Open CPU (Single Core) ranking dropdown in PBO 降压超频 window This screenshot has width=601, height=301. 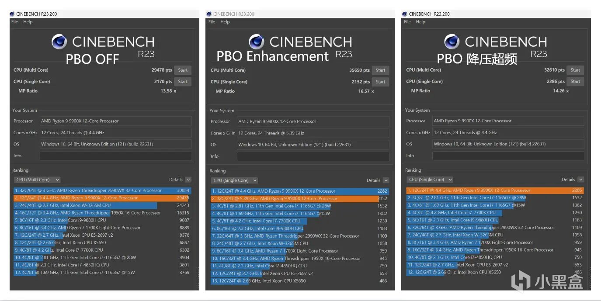click(x=430, y=180)
